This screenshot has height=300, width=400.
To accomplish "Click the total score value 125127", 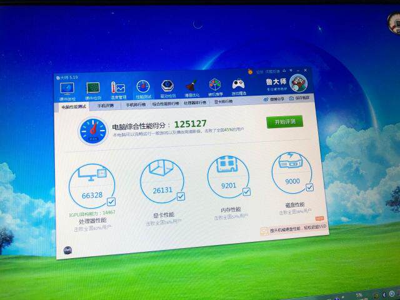I will [x=190, y=124].
